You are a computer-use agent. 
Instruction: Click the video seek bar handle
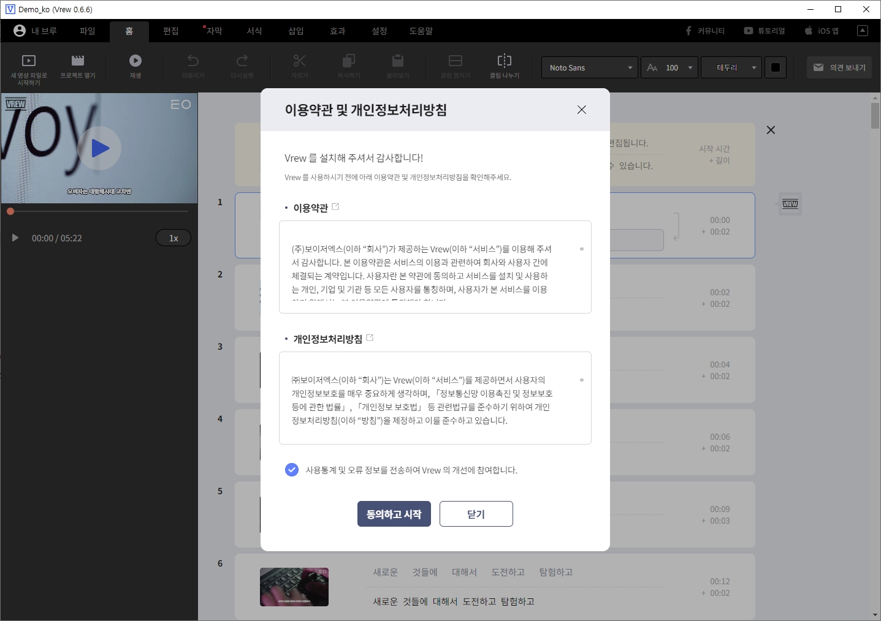(x=10, y=211)
